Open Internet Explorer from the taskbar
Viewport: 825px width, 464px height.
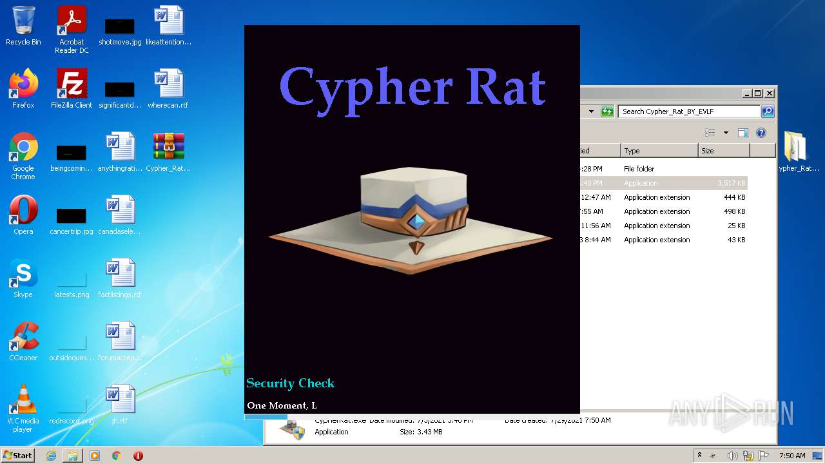click(51, 456)
